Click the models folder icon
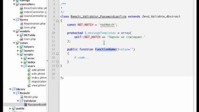Screen dimensions: 199x112 17,31
